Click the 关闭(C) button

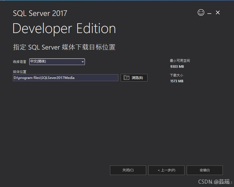(128, 170)
